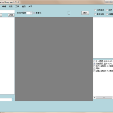Viewport: 113px width, 113px height.
Task: Open the 编辑 menu
Action: coord(4,7)
